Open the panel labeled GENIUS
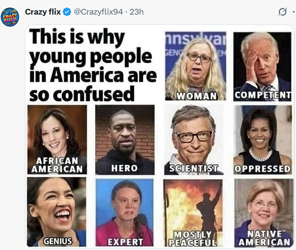Screen dimensions: 296x250 pyautogui.click(x=57, y=212)
